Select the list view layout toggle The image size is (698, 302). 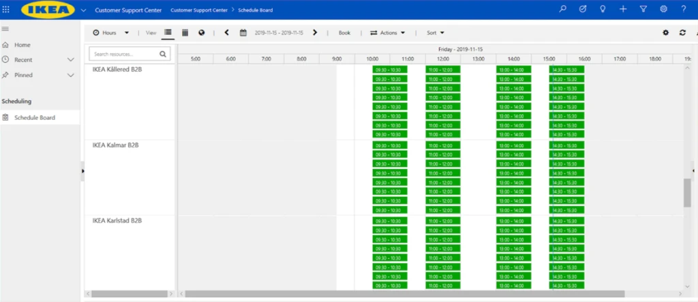point(168,33)
